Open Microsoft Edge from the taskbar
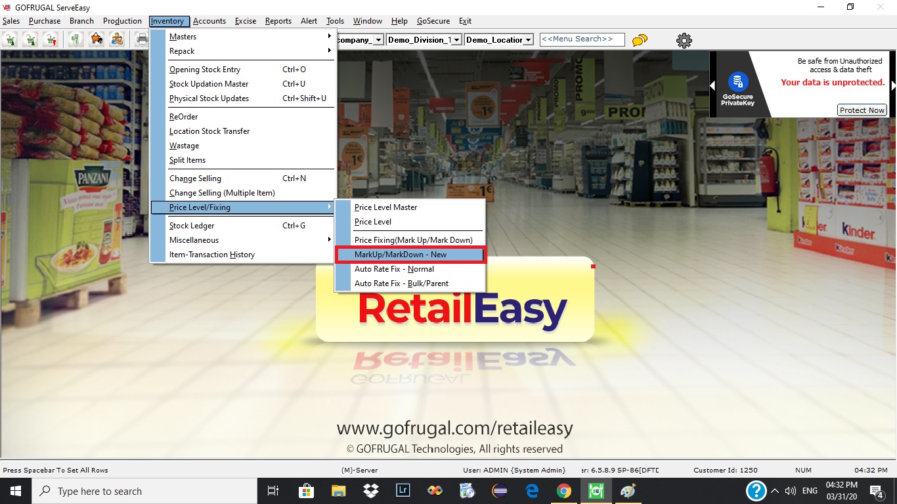The height and width of the screenshot is (504, 897). [532, 491]
